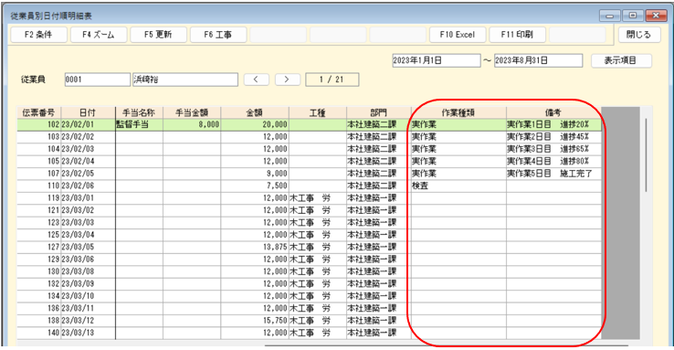Click the vertical scrollbar of the table

646,154
